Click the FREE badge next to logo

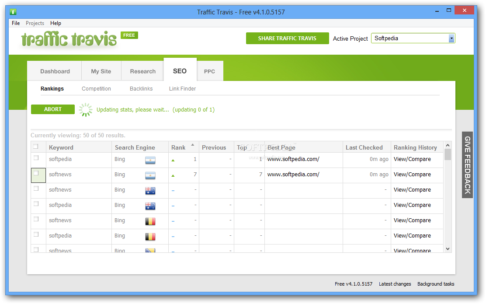point(129,35)
